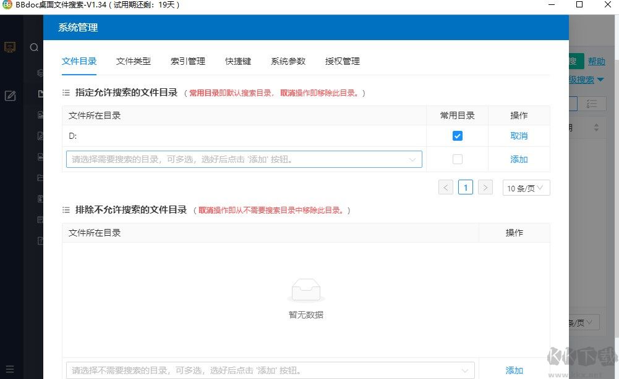619x379 pixels.
Task: Uncheck 常用目录 checkbox for D: drive
Action: click(x=457, y=135)
